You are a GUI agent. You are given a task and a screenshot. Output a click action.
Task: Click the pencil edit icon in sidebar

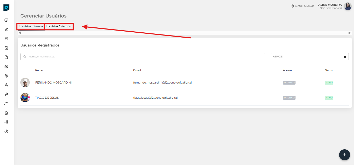click(x=6, y=30)
